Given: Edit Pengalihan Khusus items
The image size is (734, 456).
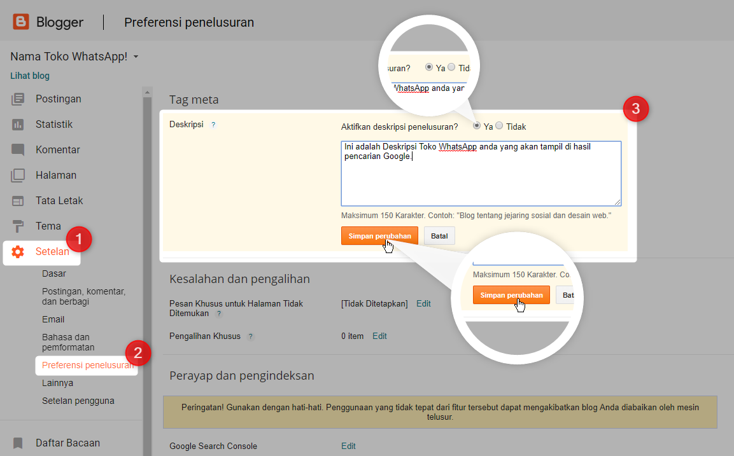Looking at the screenshot, I should coord(379,336).
